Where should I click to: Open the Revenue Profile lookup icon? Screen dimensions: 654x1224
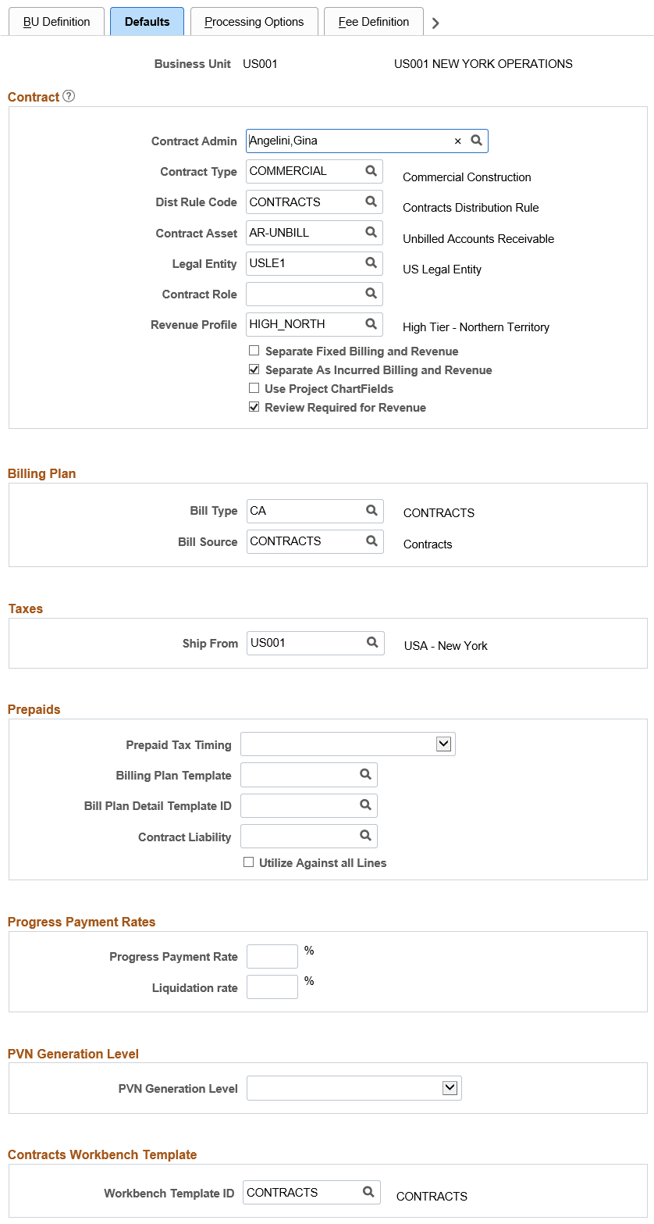pos(371,324)
